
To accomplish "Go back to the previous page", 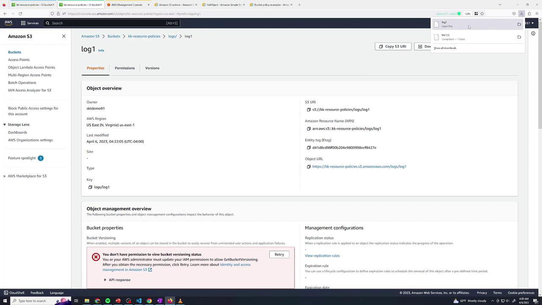I will click(x=5, y=14).
